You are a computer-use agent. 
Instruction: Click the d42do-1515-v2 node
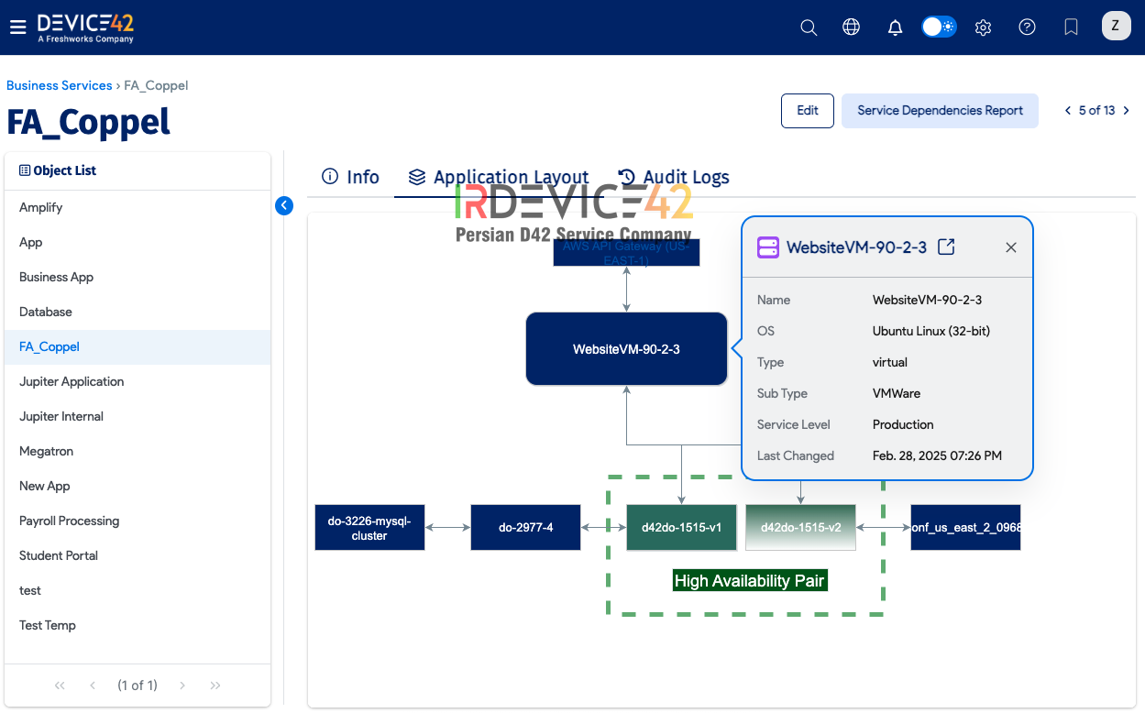800,528
